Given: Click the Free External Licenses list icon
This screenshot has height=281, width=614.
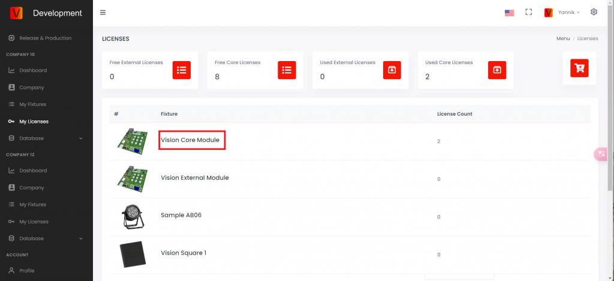Looking at the screenshot, I should click(x=182, y=70).
